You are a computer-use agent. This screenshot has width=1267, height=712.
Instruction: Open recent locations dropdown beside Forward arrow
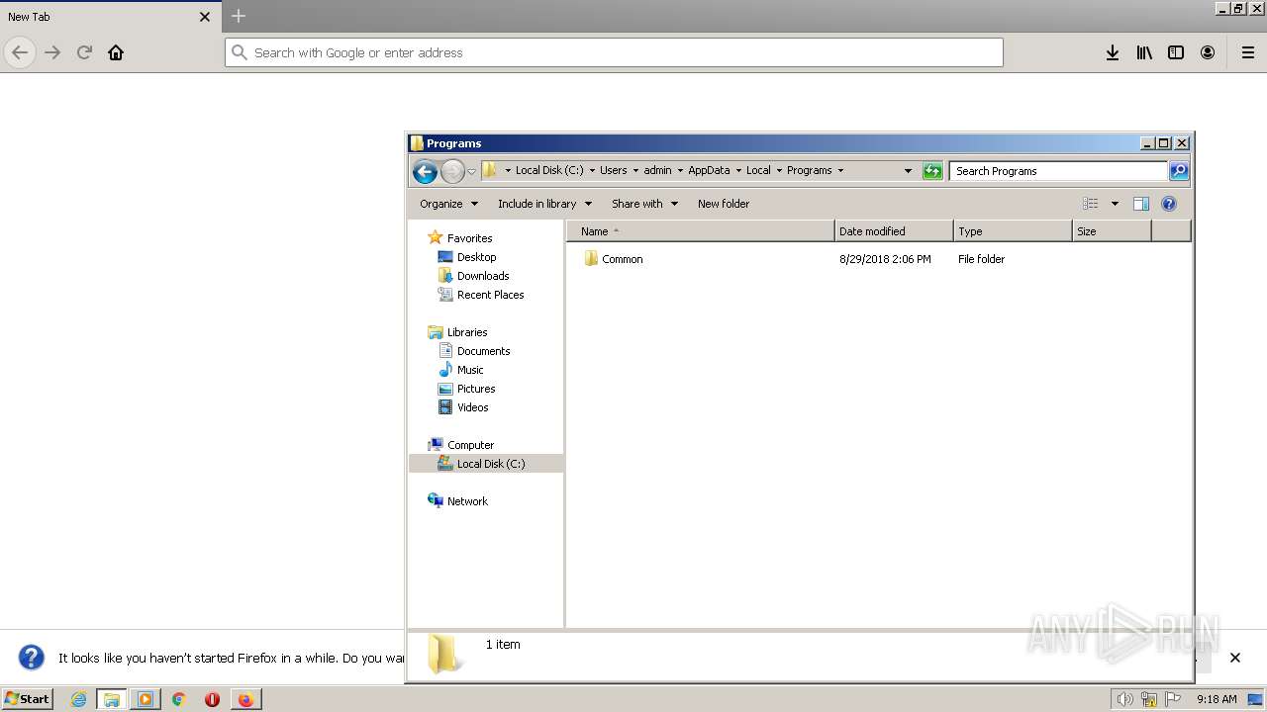tap(472, 171)
